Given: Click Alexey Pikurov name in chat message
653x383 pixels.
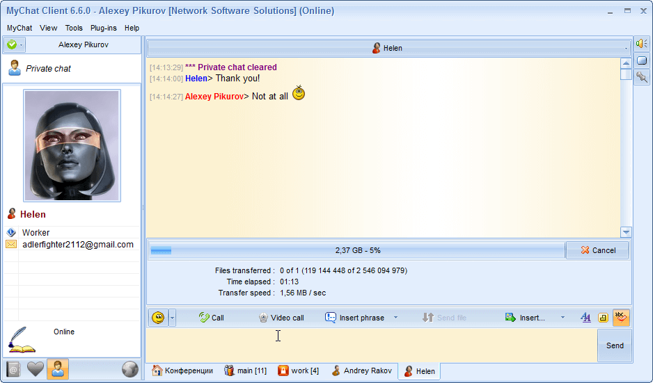Looking at the screenshot, I should click(x=214, y=97).
